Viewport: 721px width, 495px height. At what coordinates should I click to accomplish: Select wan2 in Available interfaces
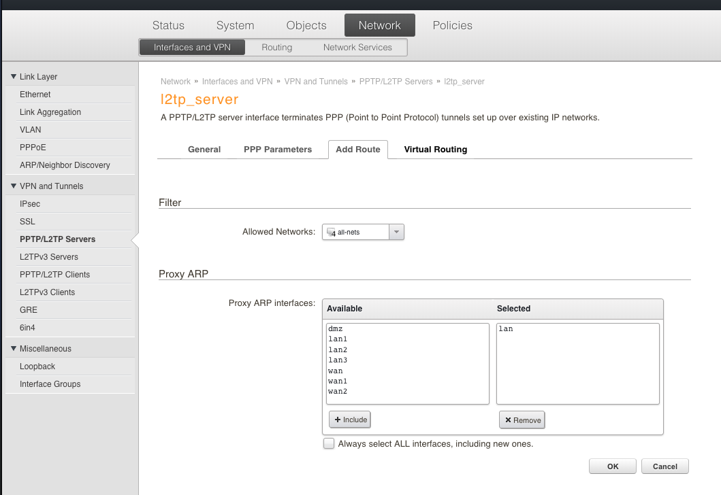[338, 392]
